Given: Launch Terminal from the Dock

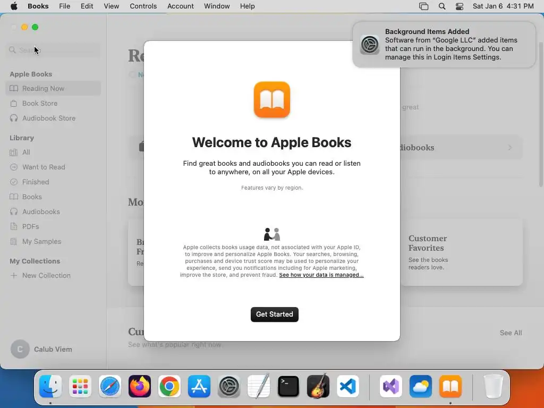Looking at the screenshot, I should [288, 387].
